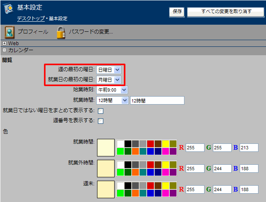266x202 pixels.
Task: Pick red swatch in 就業時間 palette
Action: tap(151, 143)
